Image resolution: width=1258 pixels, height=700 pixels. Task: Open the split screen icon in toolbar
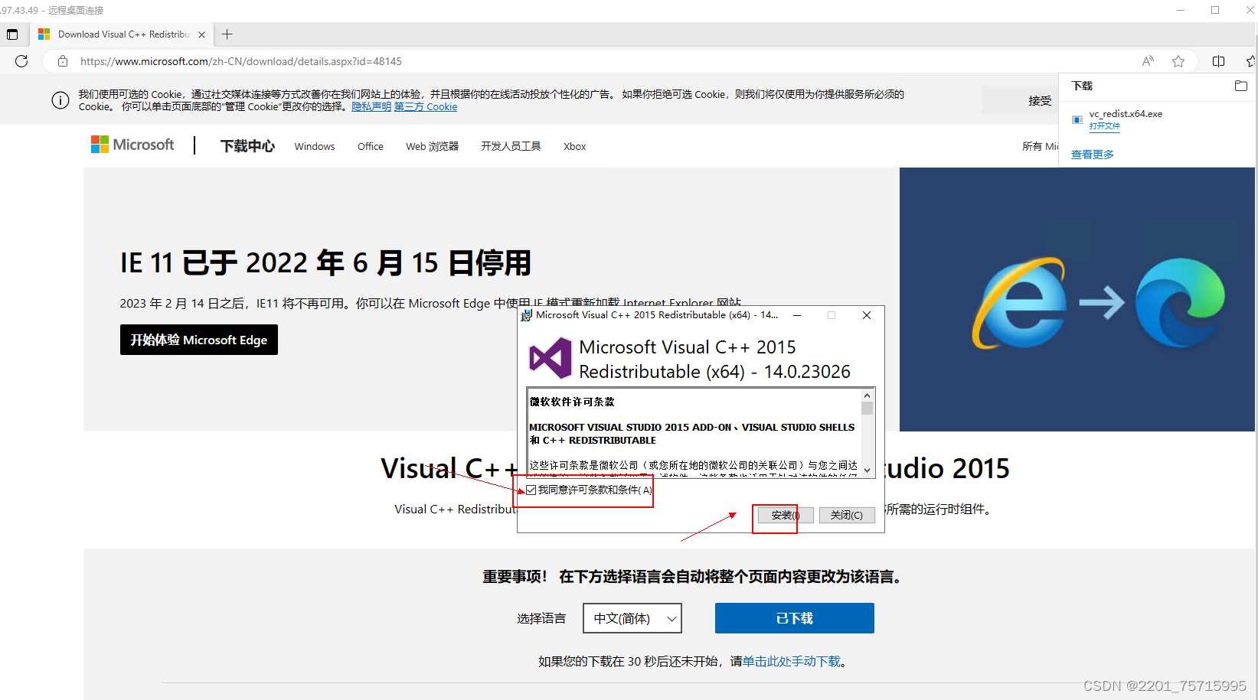[1219, 61]
